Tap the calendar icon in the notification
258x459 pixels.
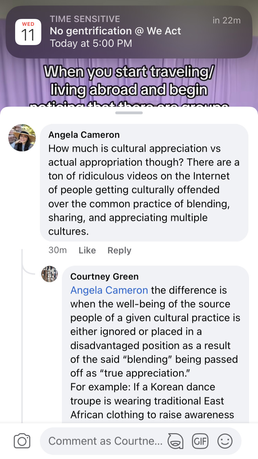(x=28, y=32)
